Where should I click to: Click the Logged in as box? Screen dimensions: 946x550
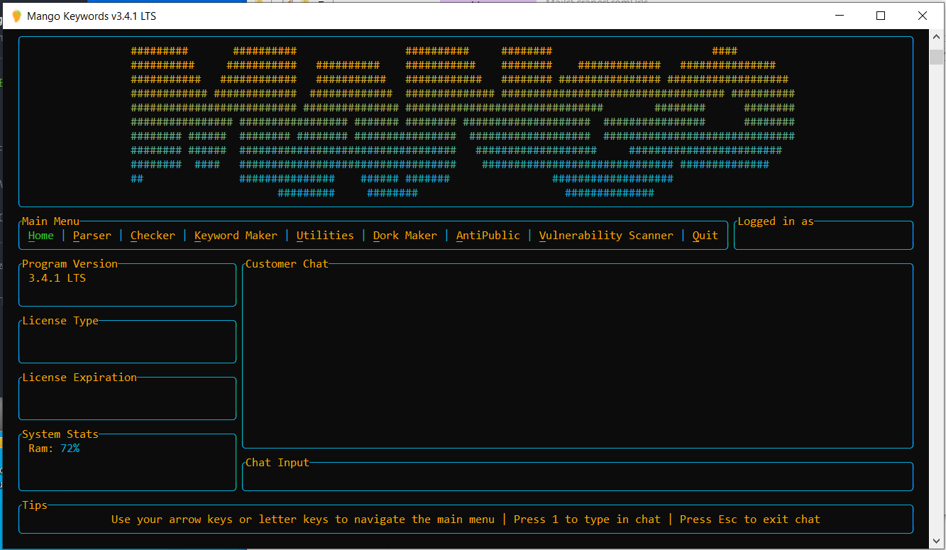(x=823, y=236)
